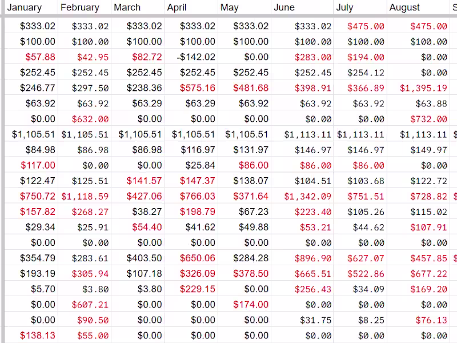The width and height of the screenshot is (457, 343).
Task: Select the $54.40 cell in March
Action: (x=147, y=227)
